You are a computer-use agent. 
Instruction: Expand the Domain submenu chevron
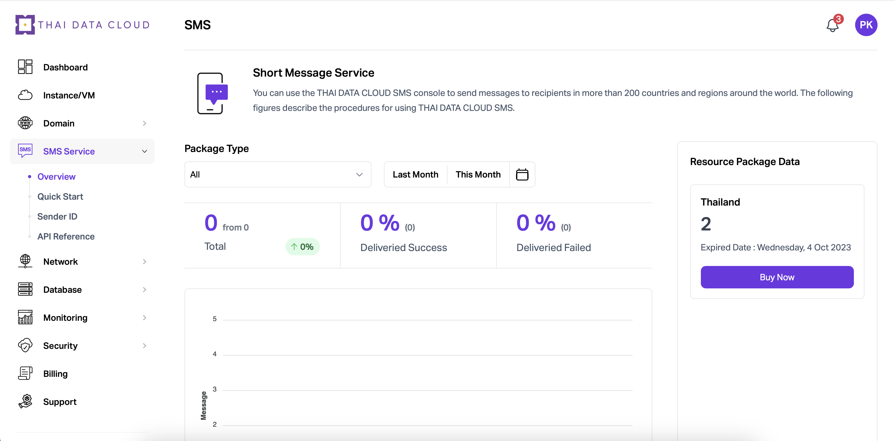(145, 123)
